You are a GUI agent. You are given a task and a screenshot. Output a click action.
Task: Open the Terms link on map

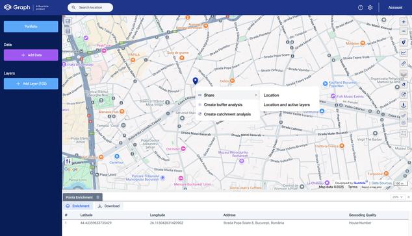(353, 187)
